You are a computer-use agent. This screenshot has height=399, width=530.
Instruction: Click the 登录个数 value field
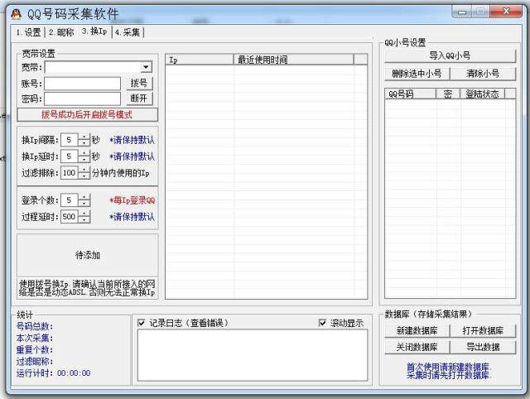[x=70, y=200]
